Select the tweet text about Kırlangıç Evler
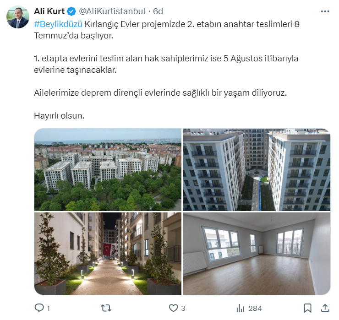Viewport: 339px width, 320px height. [x=167, y=70]
